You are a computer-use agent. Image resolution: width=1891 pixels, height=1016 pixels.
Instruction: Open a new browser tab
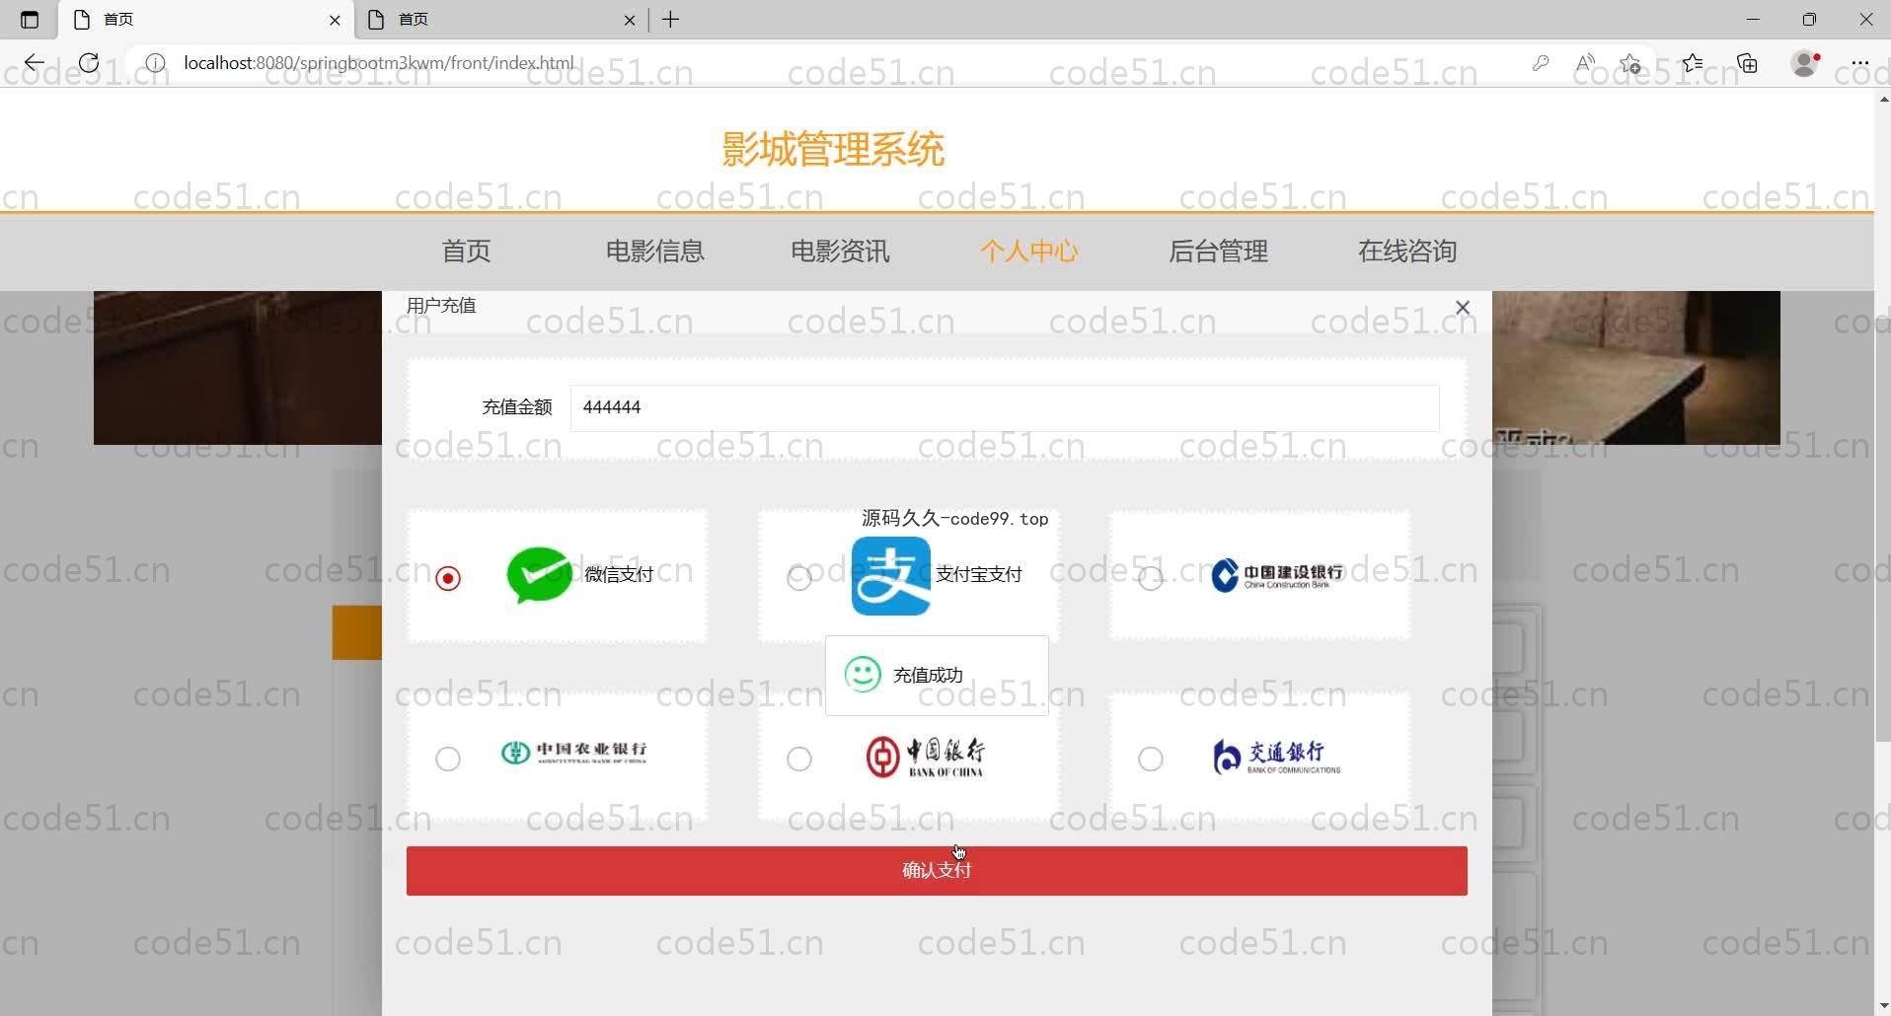click(x=671, y=20)
